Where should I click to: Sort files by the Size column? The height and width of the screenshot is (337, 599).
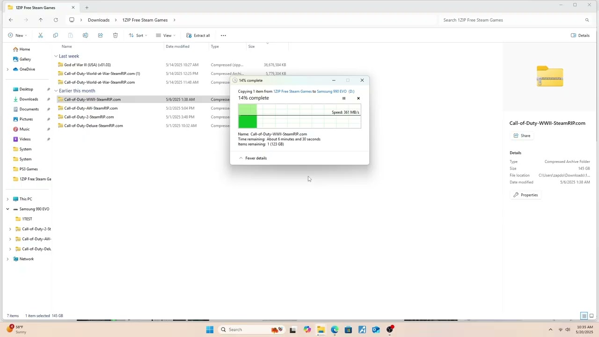[251, 46]
